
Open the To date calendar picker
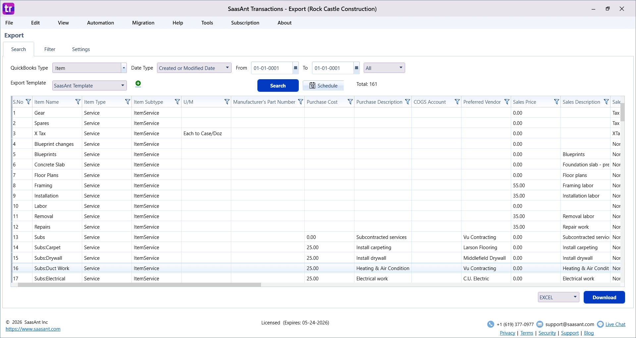click(356, 68)
